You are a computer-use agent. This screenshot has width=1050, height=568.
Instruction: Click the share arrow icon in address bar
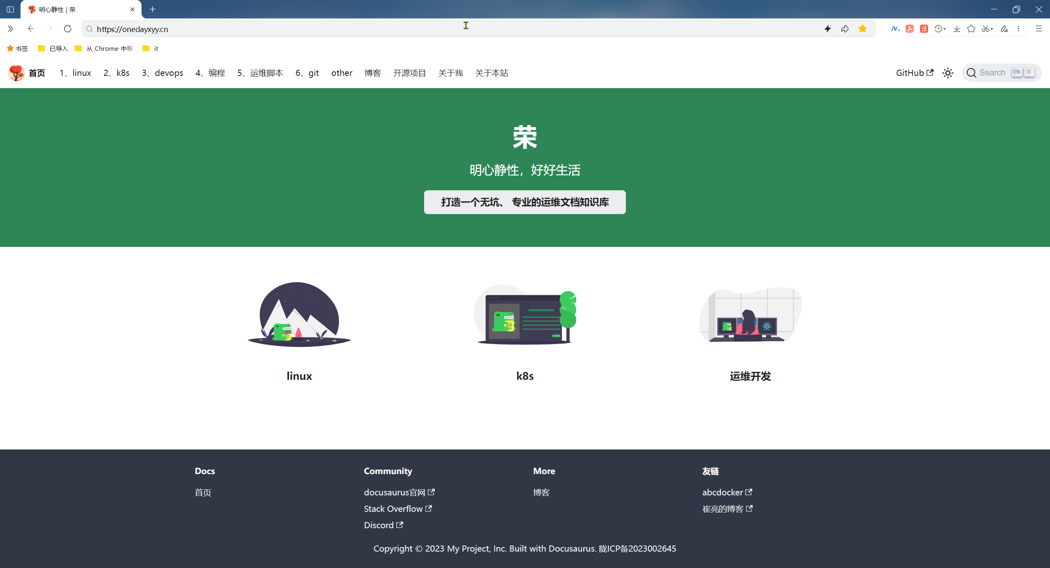[845, 29]
